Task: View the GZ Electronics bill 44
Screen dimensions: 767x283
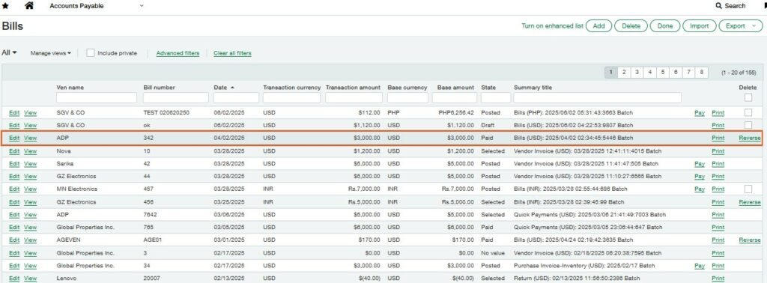Action: point(30,177)
